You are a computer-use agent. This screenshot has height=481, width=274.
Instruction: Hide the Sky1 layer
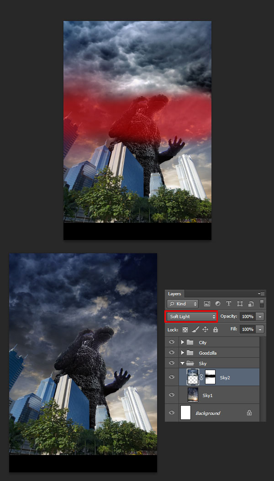click(172, 395)
